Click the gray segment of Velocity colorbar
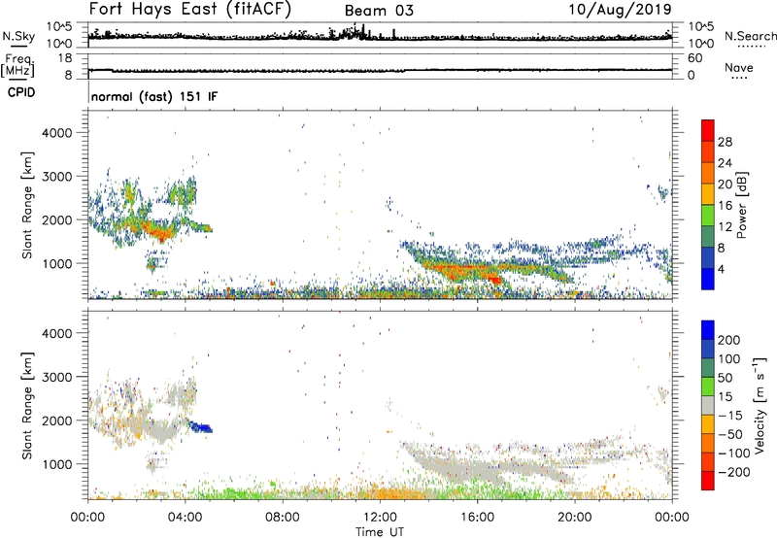This screenshot has width=777, height=538. [x=708, y=405]
